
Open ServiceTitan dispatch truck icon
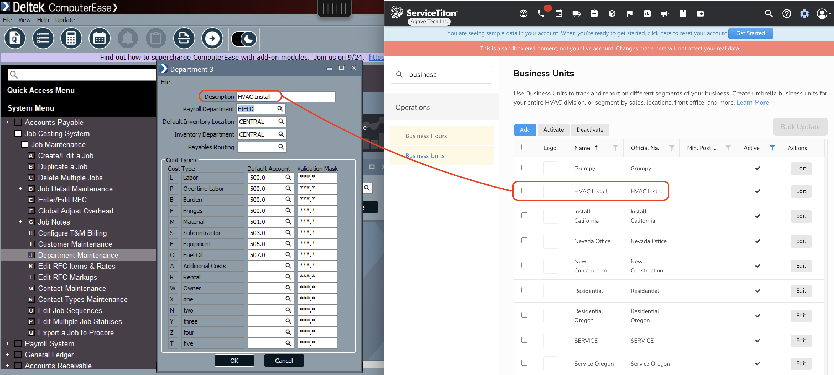pos(576,14)
